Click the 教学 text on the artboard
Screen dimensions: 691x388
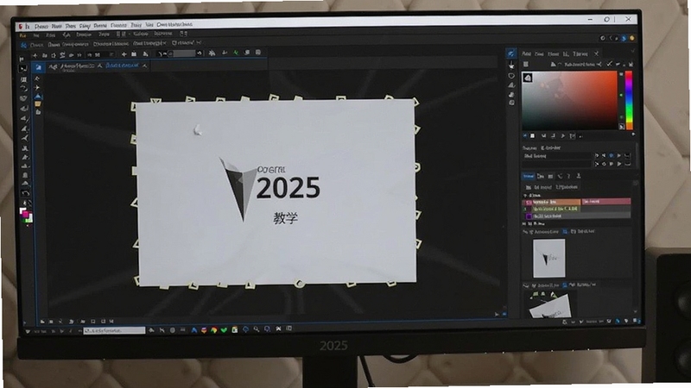286,218
